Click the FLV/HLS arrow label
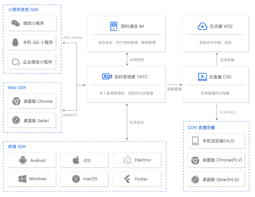This screenshot has width=255, height=197. pos(228,112)
